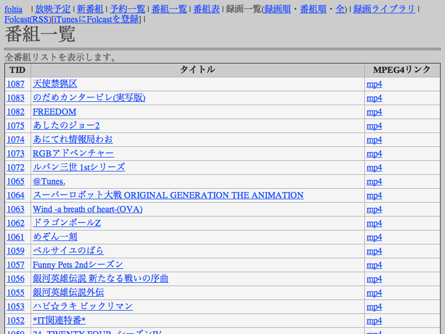The width and height of the screenshot is (445, 334).
Task: Open Funny Pets 2ndシーズン title
Action: tap(78, 265)
